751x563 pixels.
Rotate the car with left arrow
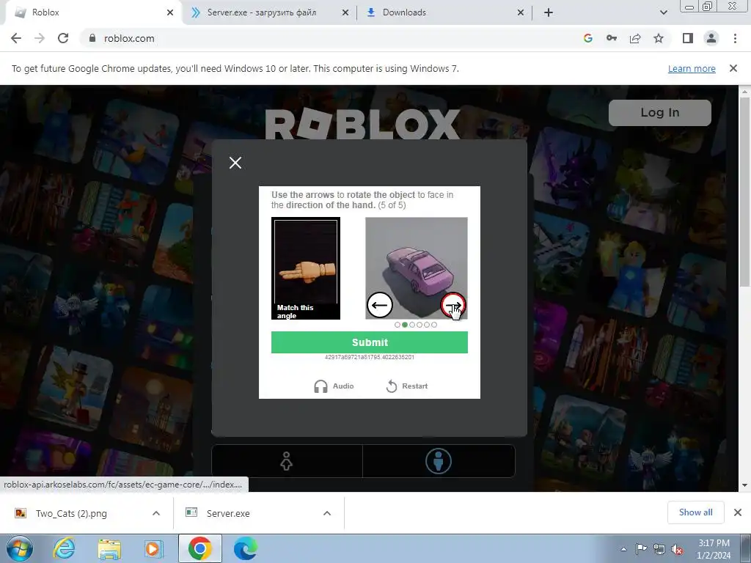[380, 305]
